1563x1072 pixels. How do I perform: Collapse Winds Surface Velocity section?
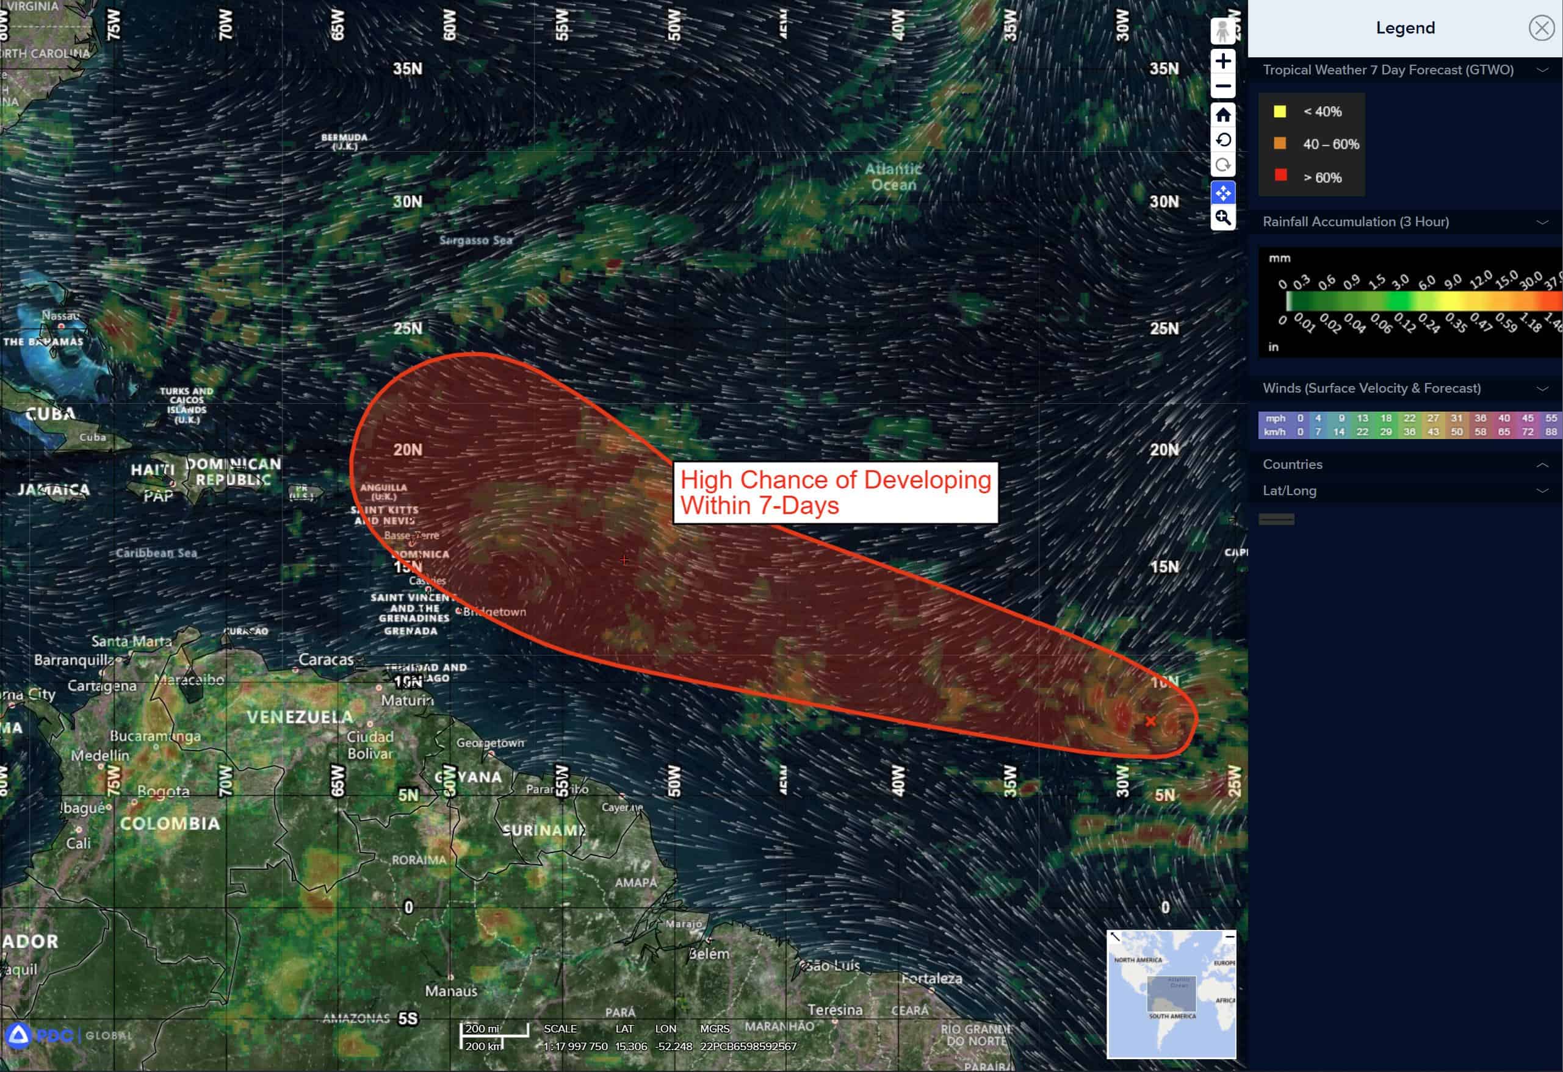click(1542, 388)
